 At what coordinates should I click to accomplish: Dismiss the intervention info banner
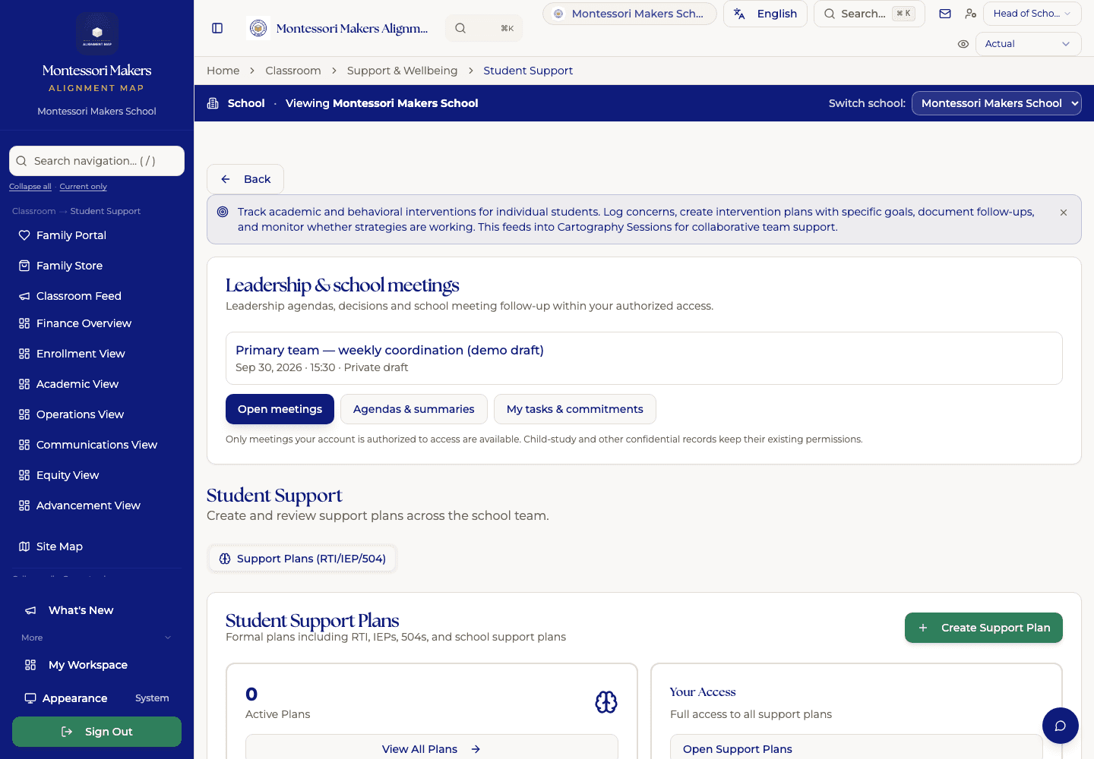coord(1064,213)
